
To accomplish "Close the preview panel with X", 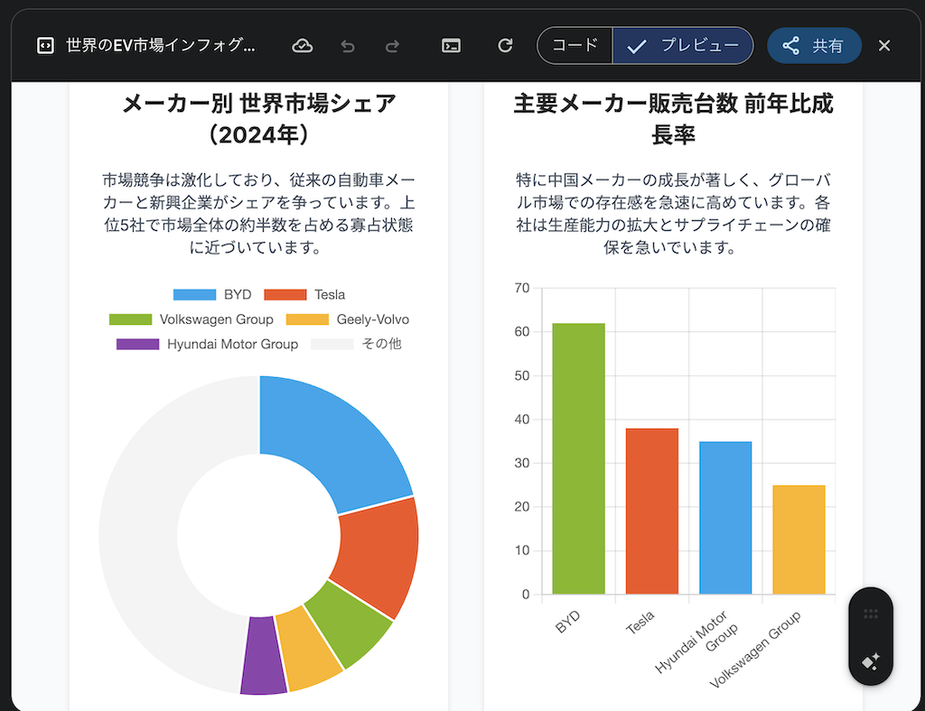I will (883, 45).
